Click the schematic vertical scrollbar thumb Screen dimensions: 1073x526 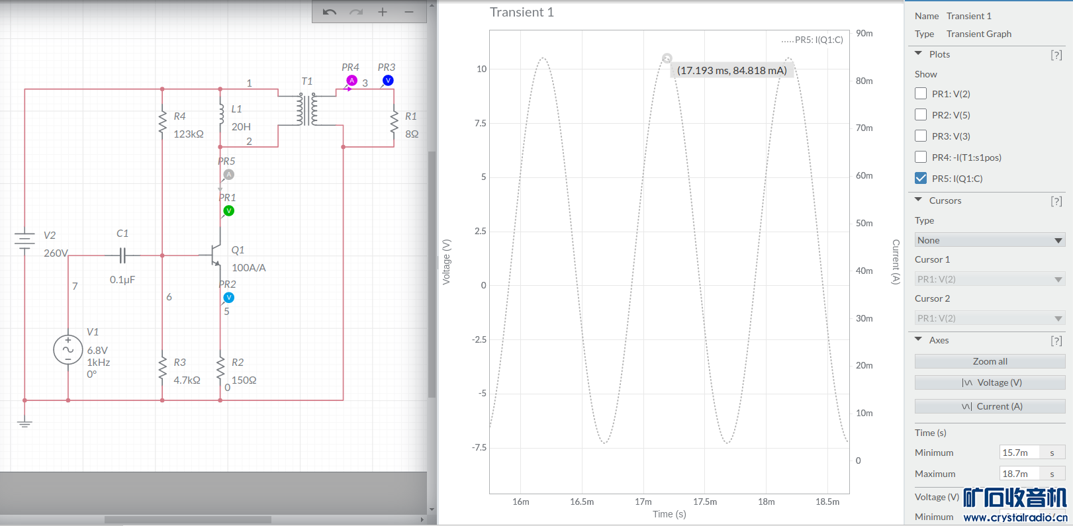point(432,275)
